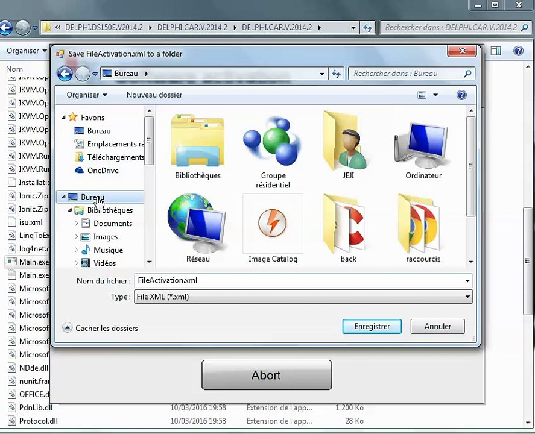Click the search magnifier in dialog
The height and width of the screenshot is (434, 535).
pyautogui.click(x=467, y=74)
